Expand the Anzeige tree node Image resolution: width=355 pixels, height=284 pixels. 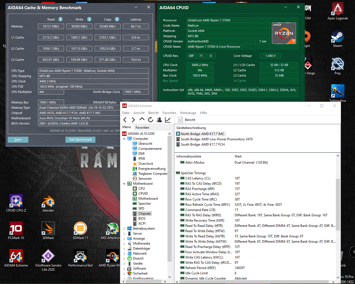pos(124,239)
